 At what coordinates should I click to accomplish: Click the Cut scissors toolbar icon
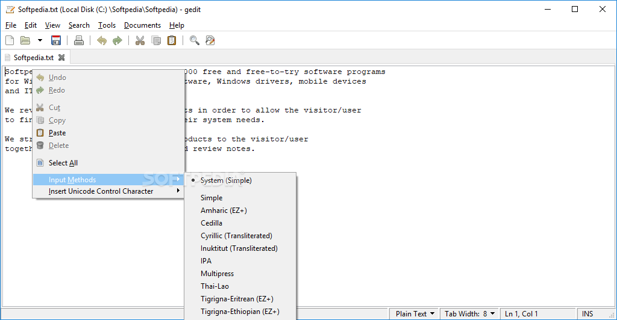click(x=140, y=40)
